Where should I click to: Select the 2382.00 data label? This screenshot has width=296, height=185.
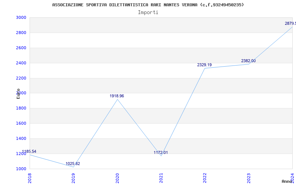[248, 61]
